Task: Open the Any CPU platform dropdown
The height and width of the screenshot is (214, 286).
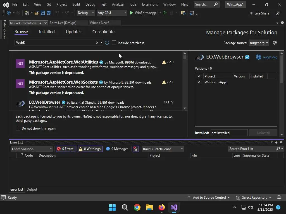Action: [112, 13]
